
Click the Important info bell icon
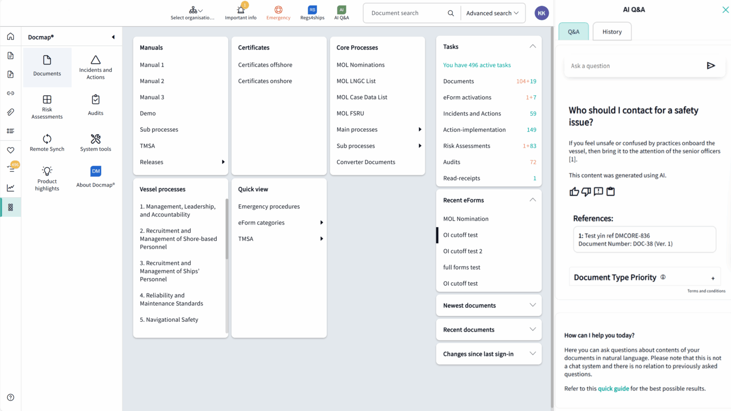click(241, 10)
